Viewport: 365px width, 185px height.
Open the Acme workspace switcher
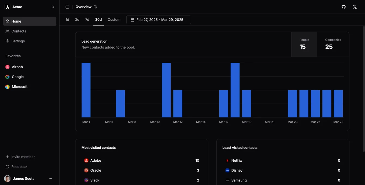29,7
